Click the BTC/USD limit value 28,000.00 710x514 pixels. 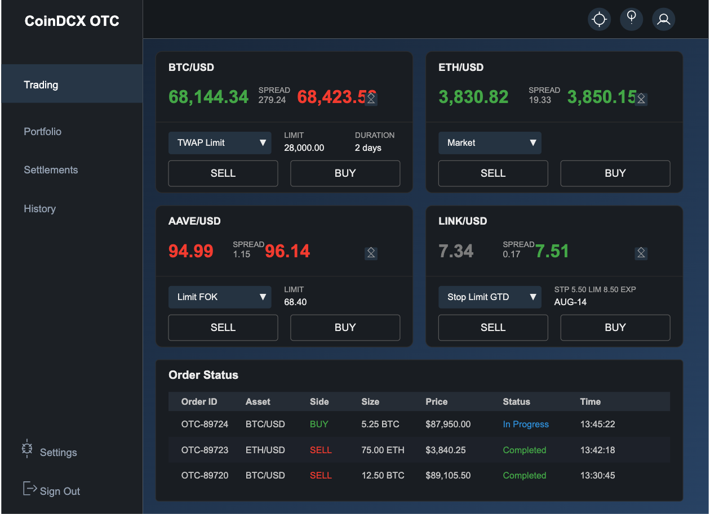click(304, 148)
